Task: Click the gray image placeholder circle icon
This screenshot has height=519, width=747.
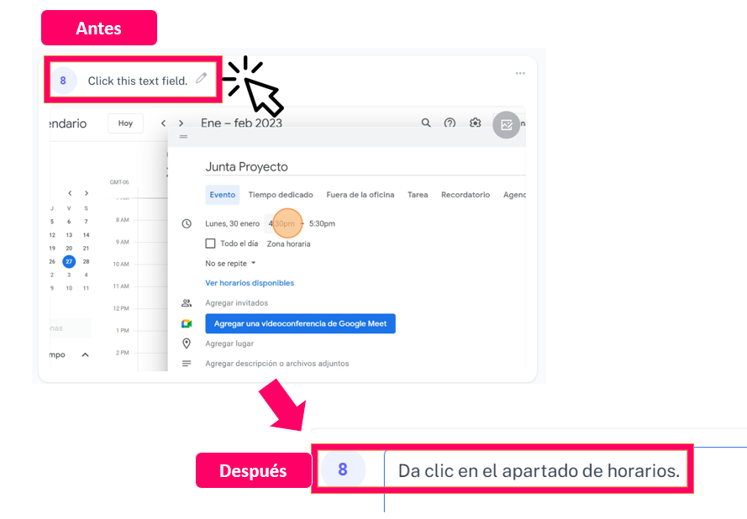Action: pyautogui.click(x=506, y=125)
